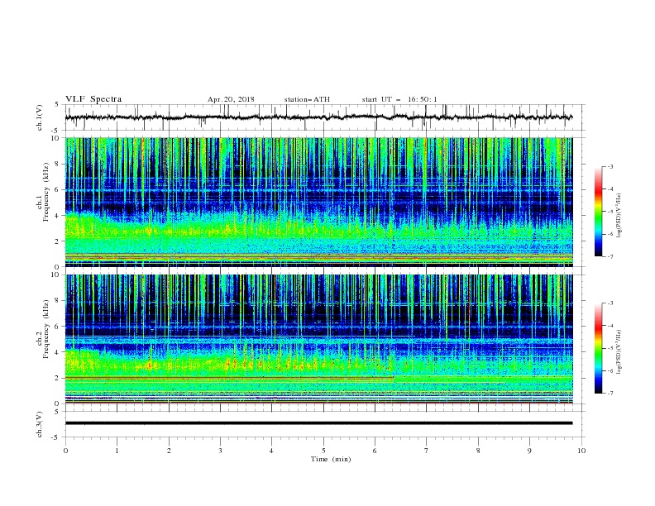Click the ch.1 spectrogram panel

(318, 202)
